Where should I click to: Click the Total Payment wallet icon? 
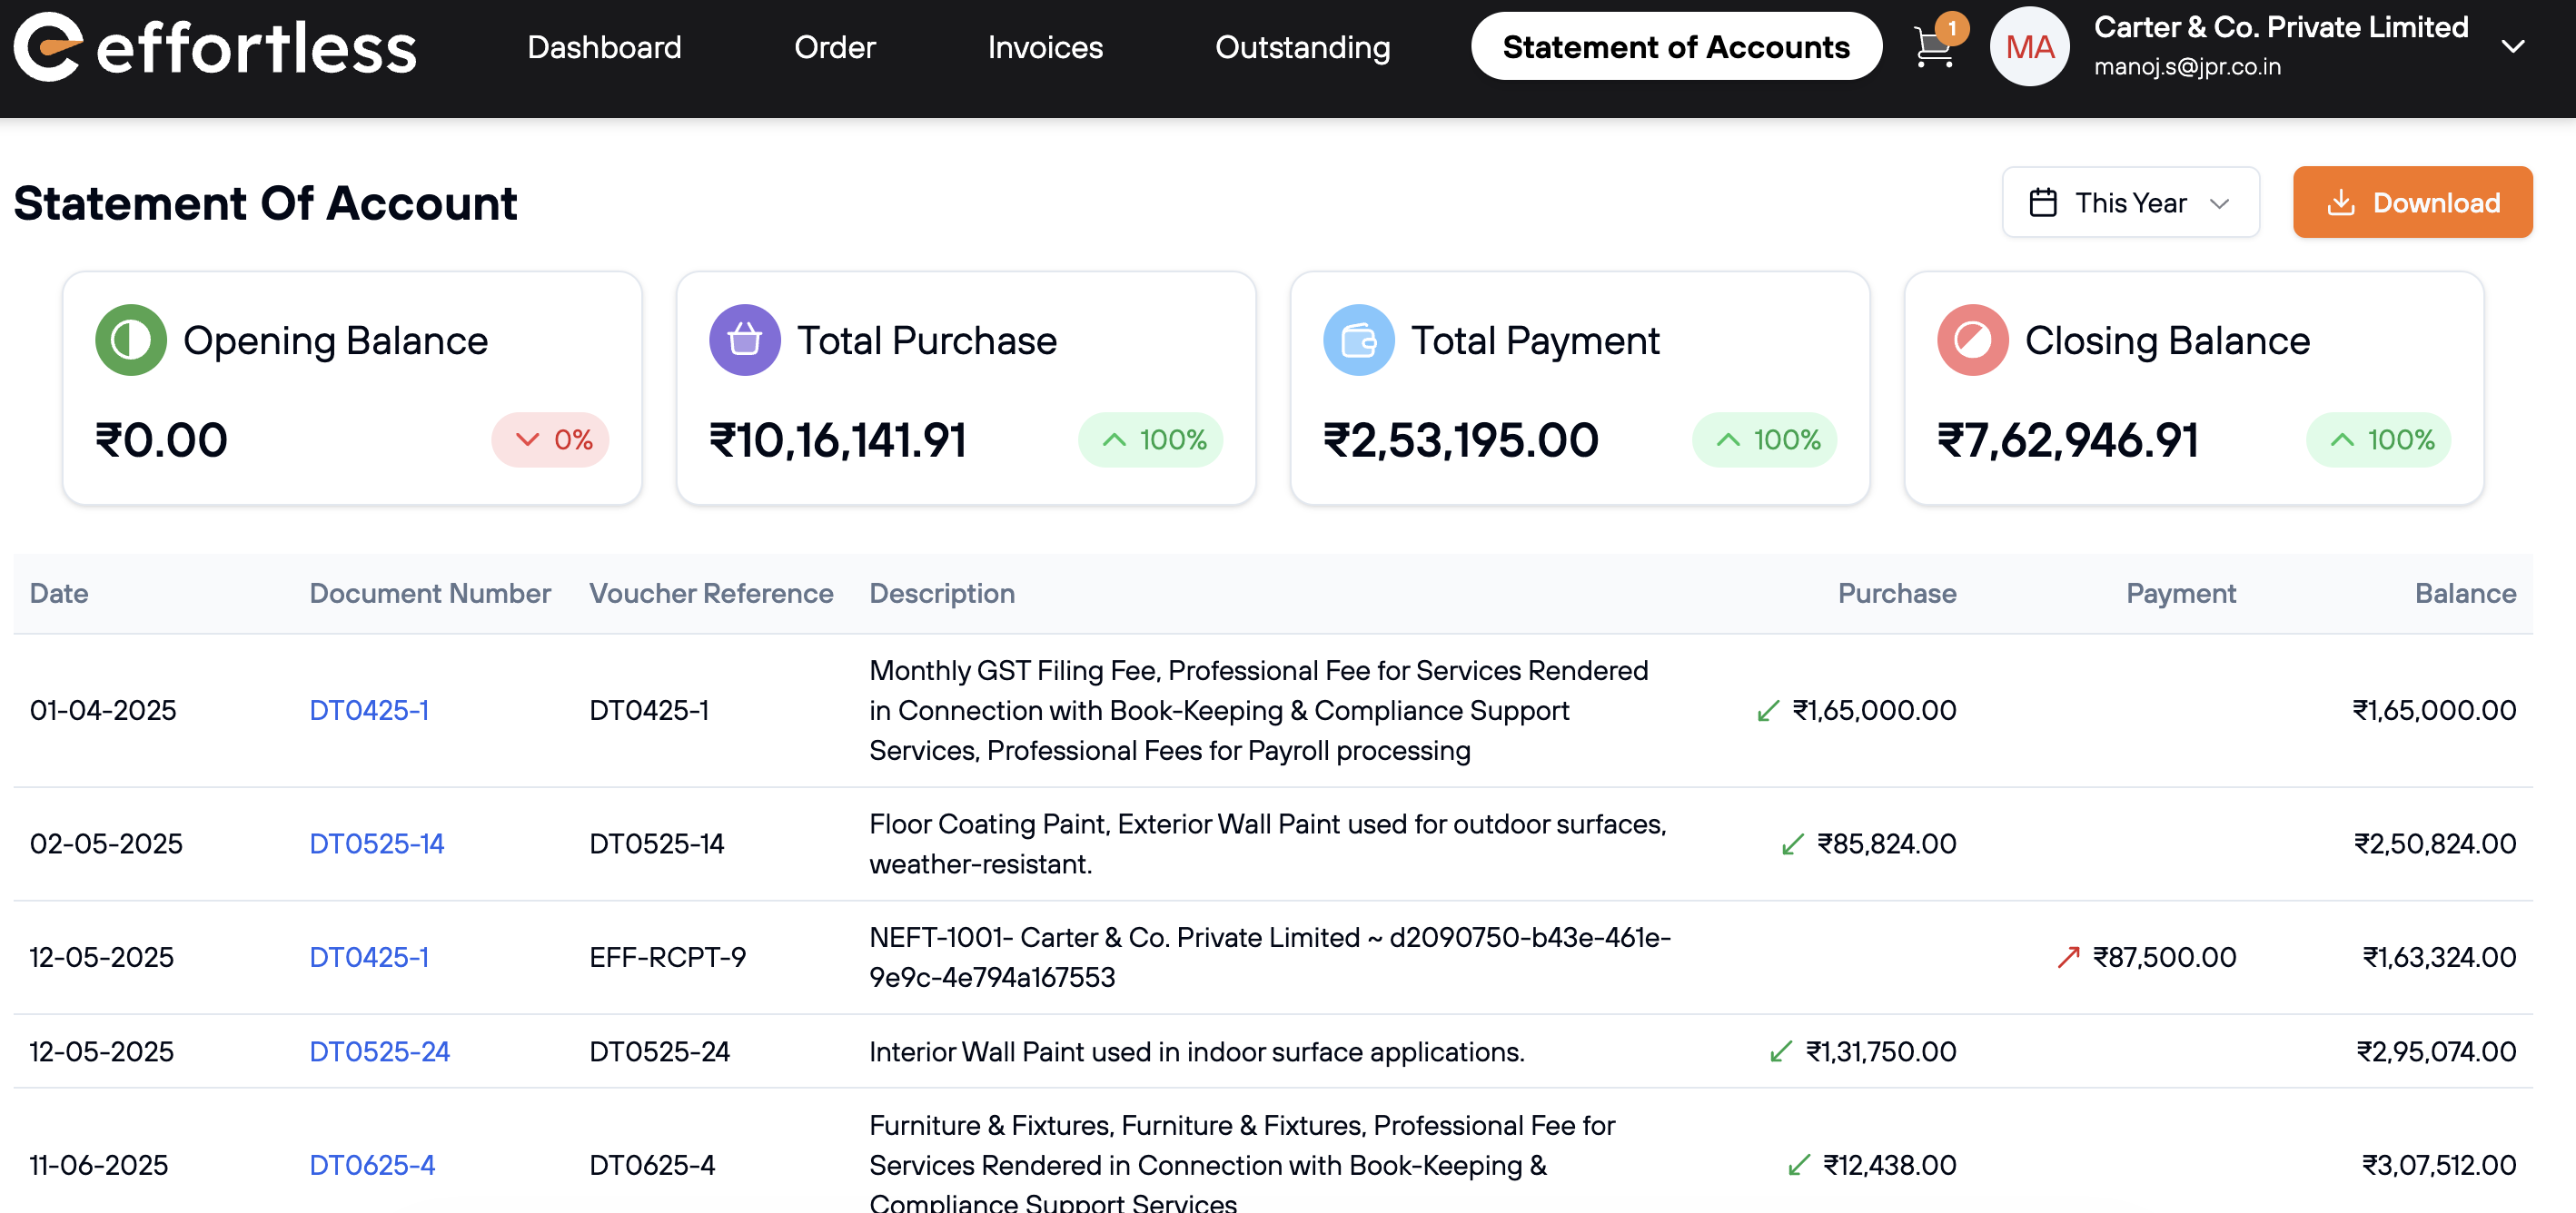1358,340
